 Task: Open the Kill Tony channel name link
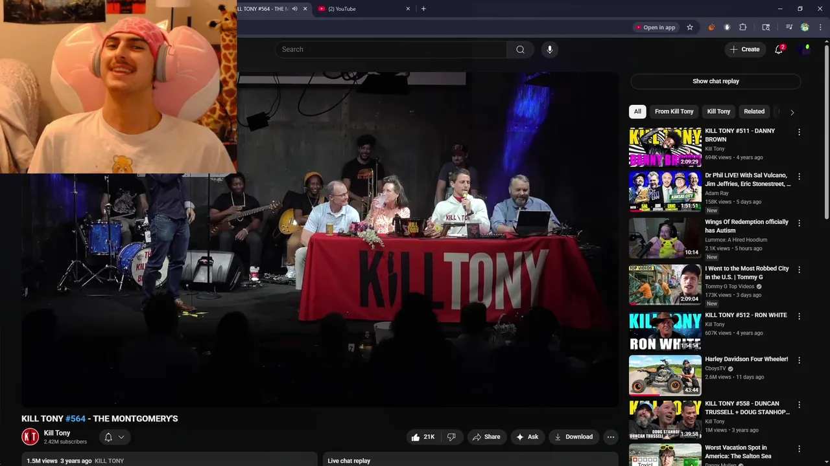[x=57, y=433]
